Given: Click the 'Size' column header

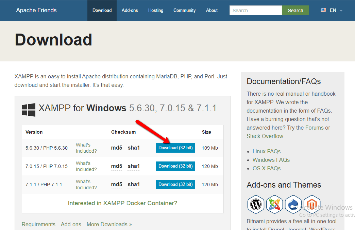Looking at the screenshot, I should coord(206,132).
